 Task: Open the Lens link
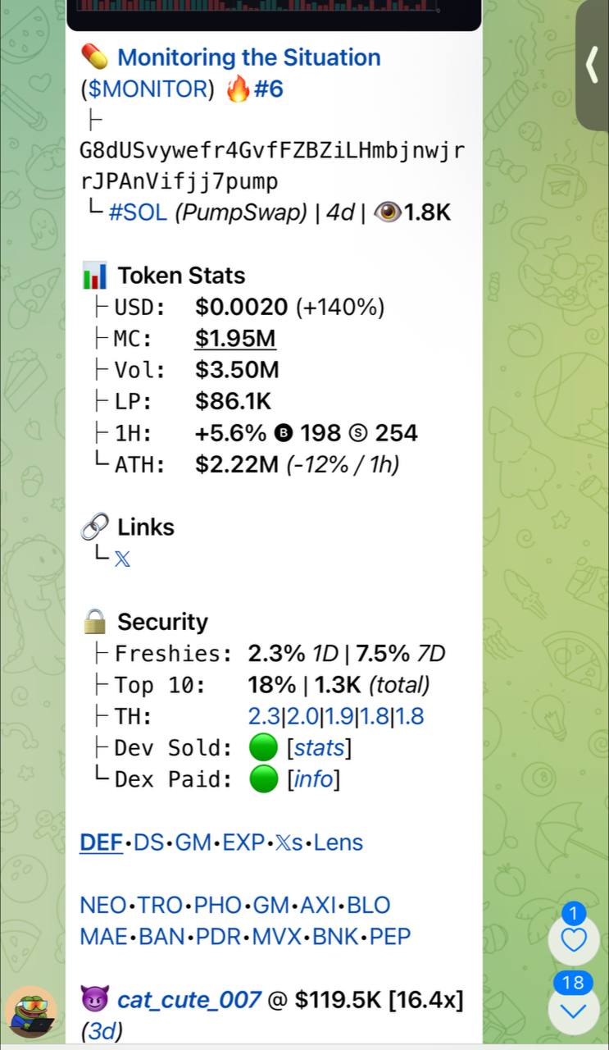coord(338,842)
